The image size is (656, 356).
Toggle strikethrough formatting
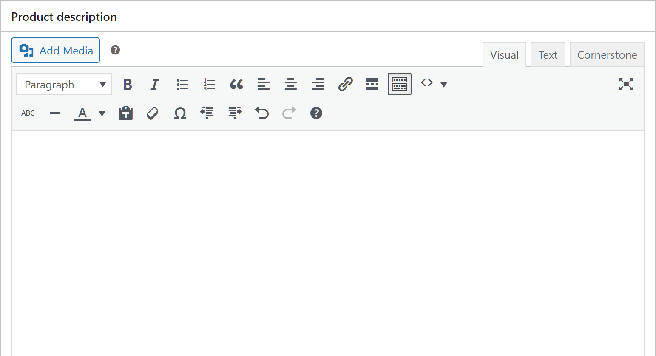(28, 113)
